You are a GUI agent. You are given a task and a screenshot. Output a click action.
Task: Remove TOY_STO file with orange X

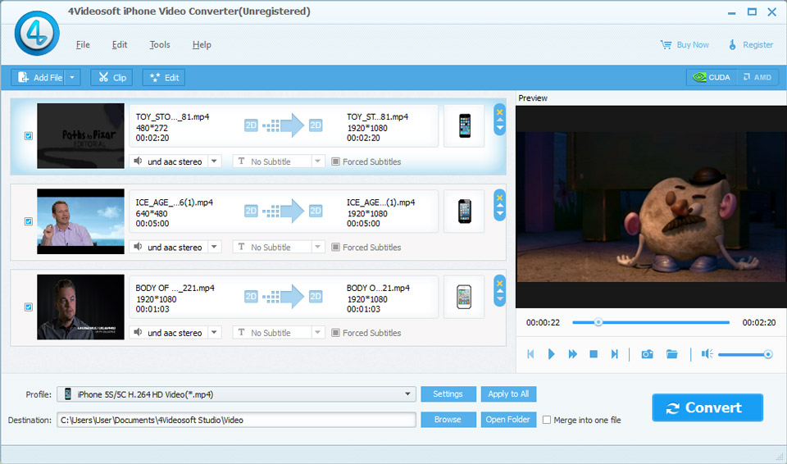500,112
